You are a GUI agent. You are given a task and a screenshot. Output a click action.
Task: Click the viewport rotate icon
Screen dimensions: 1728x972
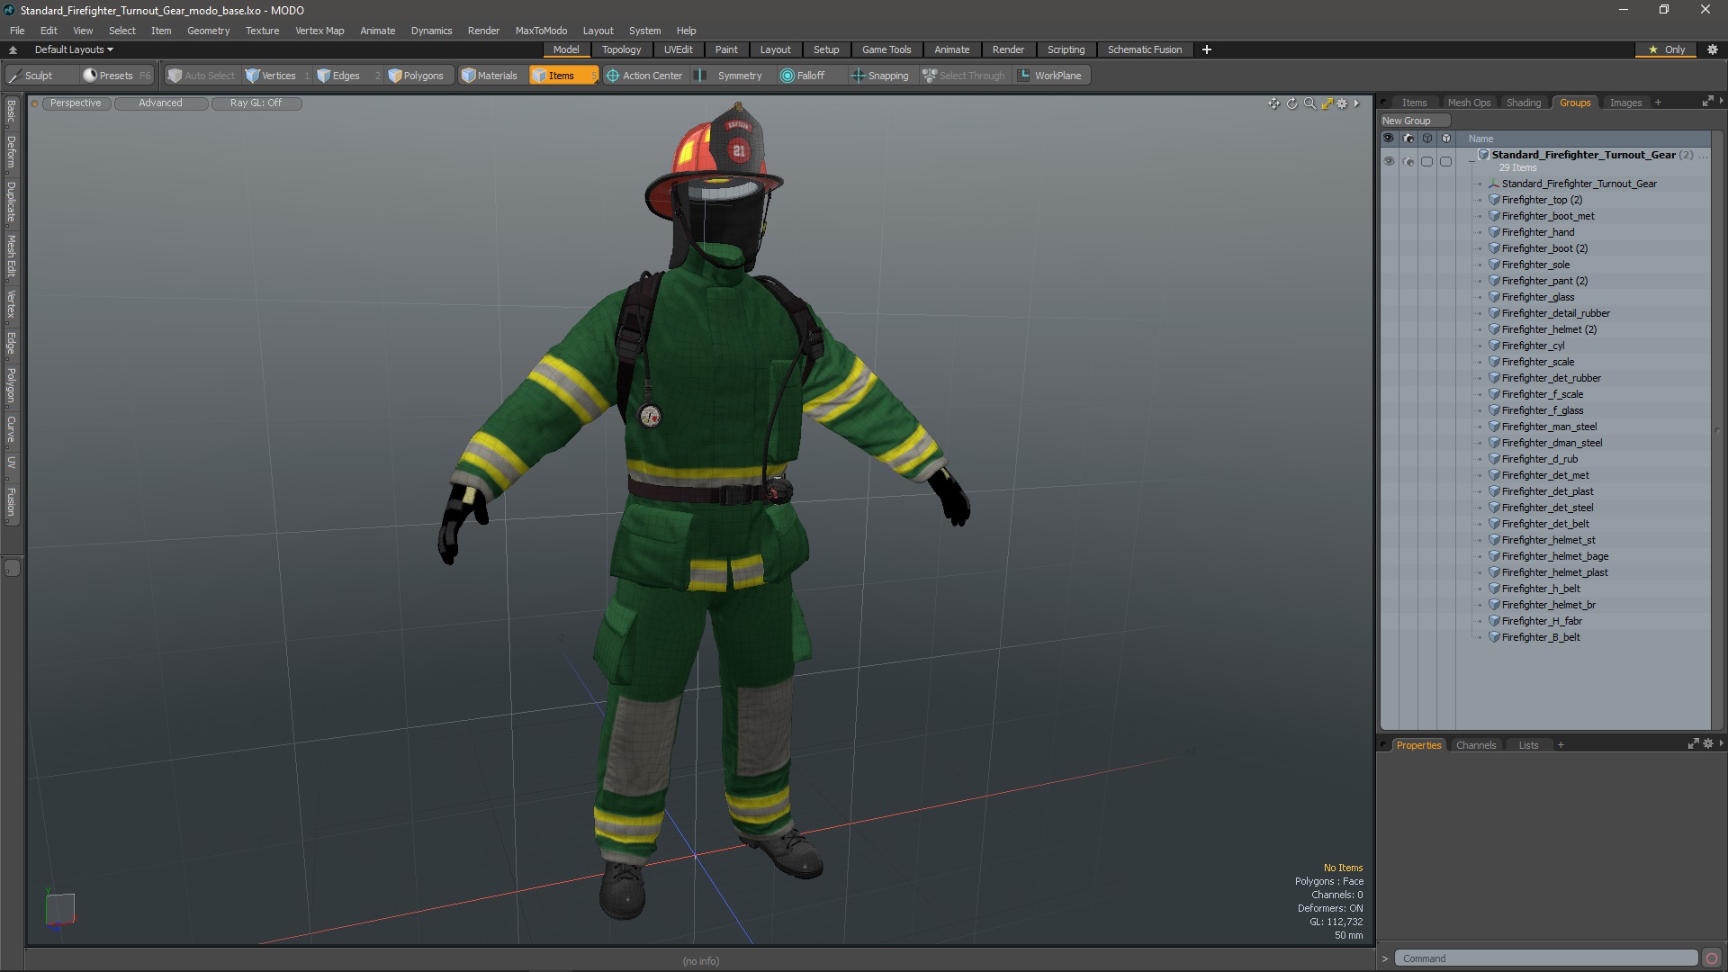click(x=1291, y=103)
